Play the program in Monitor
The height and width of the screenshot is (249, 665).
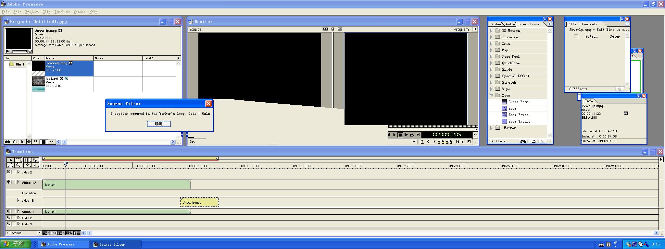click(406, 135)
